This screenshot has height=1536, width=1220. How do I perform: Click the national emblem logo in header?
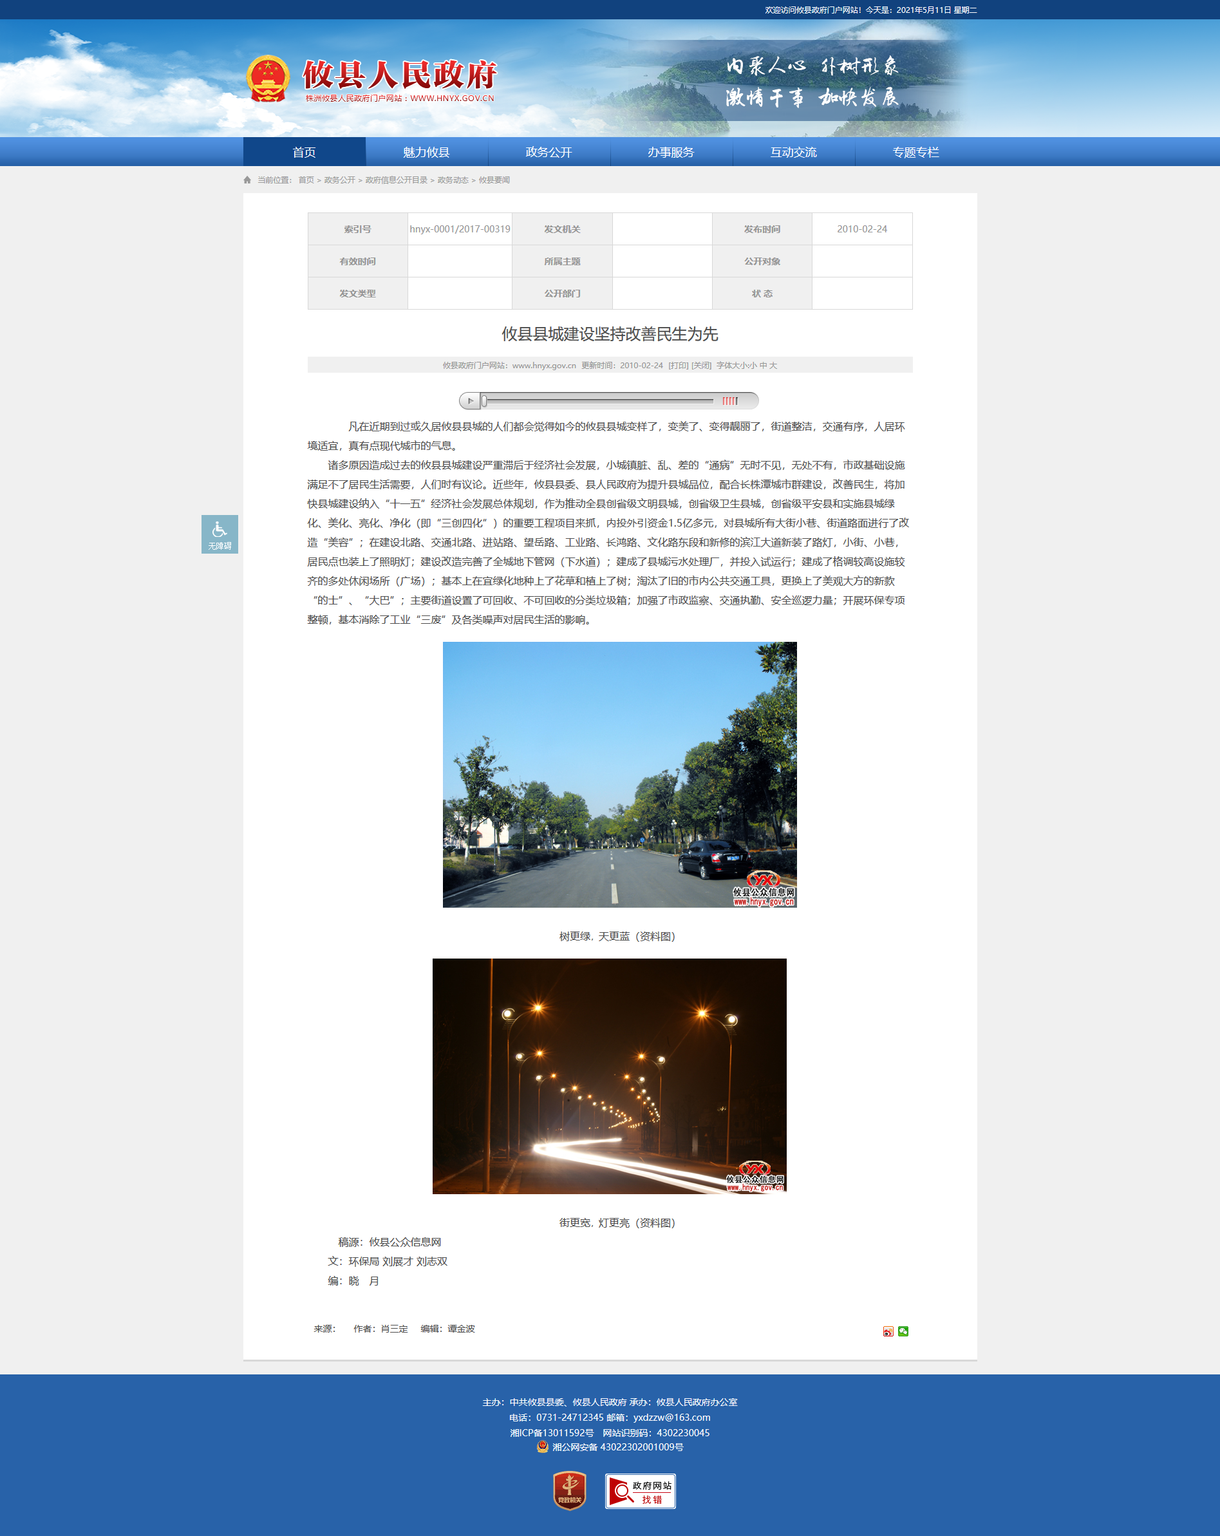point(268,79)
